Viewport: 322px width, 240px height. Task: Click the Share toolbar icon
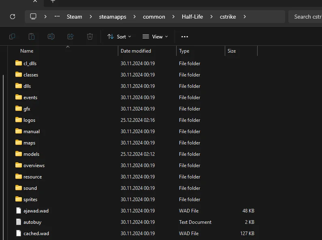70,36
